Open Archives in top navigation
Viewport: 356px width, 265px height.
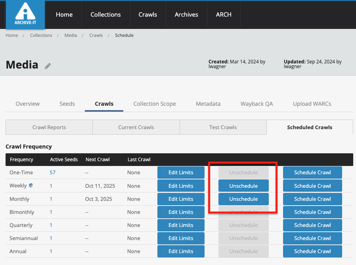tap(186, 15)
